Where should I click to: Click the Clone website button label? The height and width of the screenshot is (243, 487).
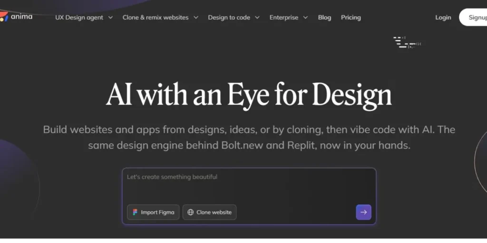[x=214, y=212]
